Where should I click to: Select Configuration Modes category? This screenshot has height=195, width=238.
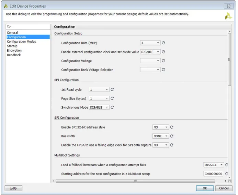28,42
